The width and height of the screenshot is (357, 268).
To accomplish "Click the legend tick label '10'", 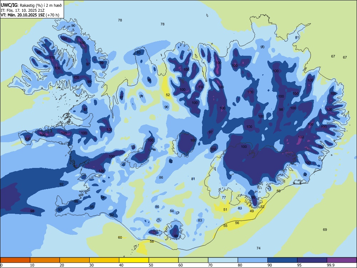I will [x=32, y=265].
